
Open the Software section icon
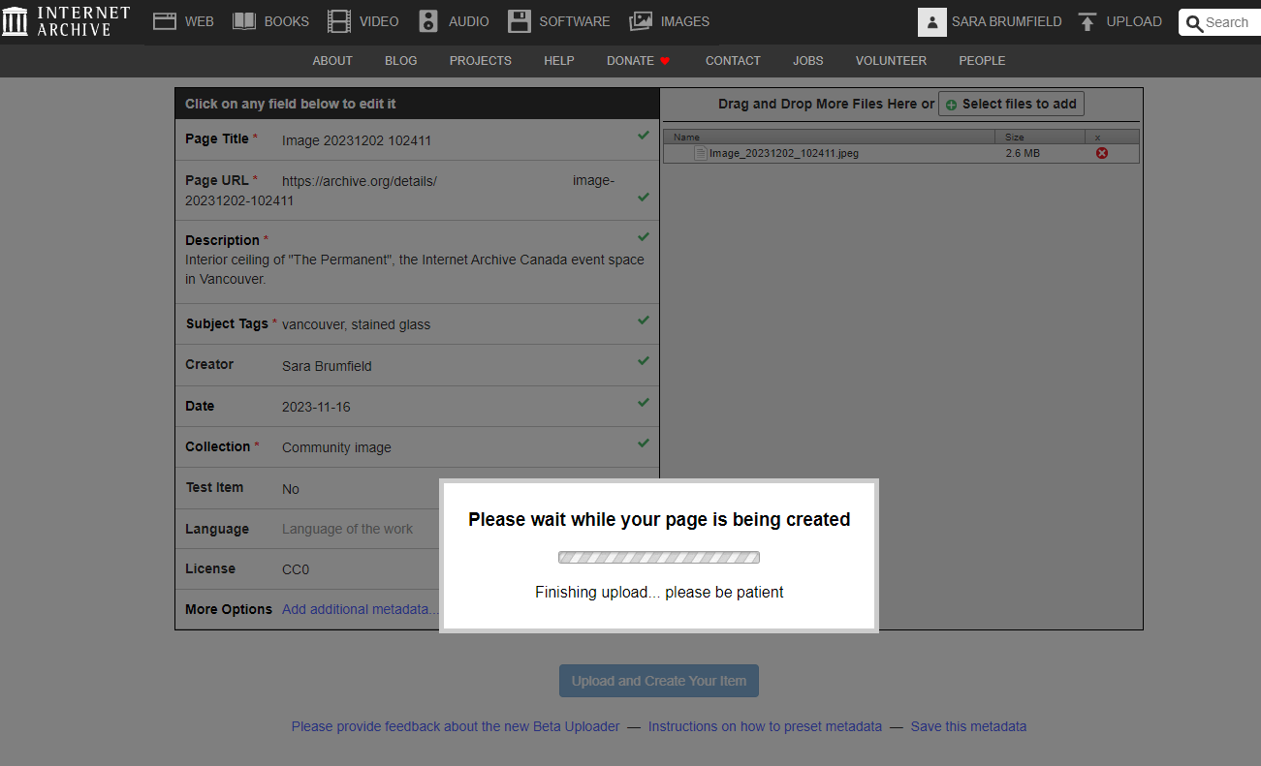tap(520, 21)
